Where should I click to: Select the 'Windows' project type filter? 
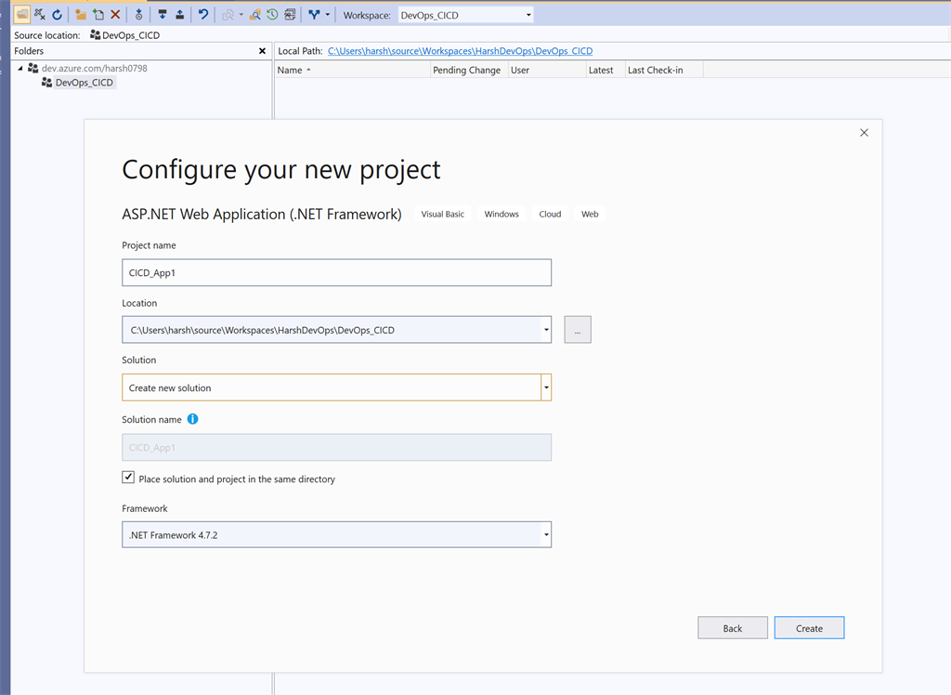point(501,214)
